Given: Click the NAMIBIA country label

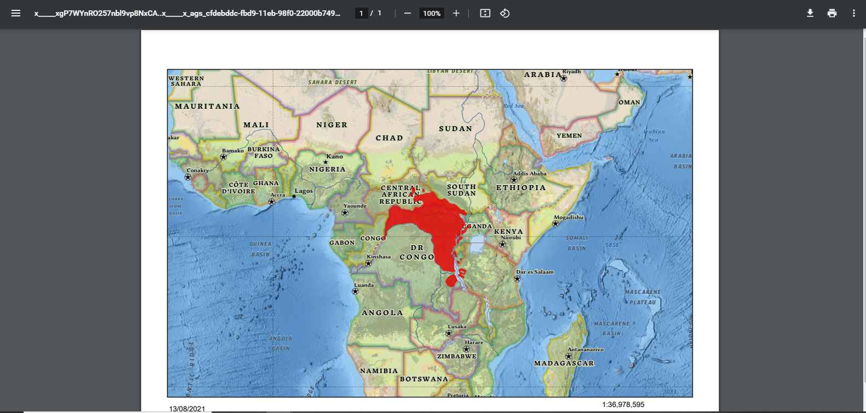Looking at the screenshot, I should 379,371.
